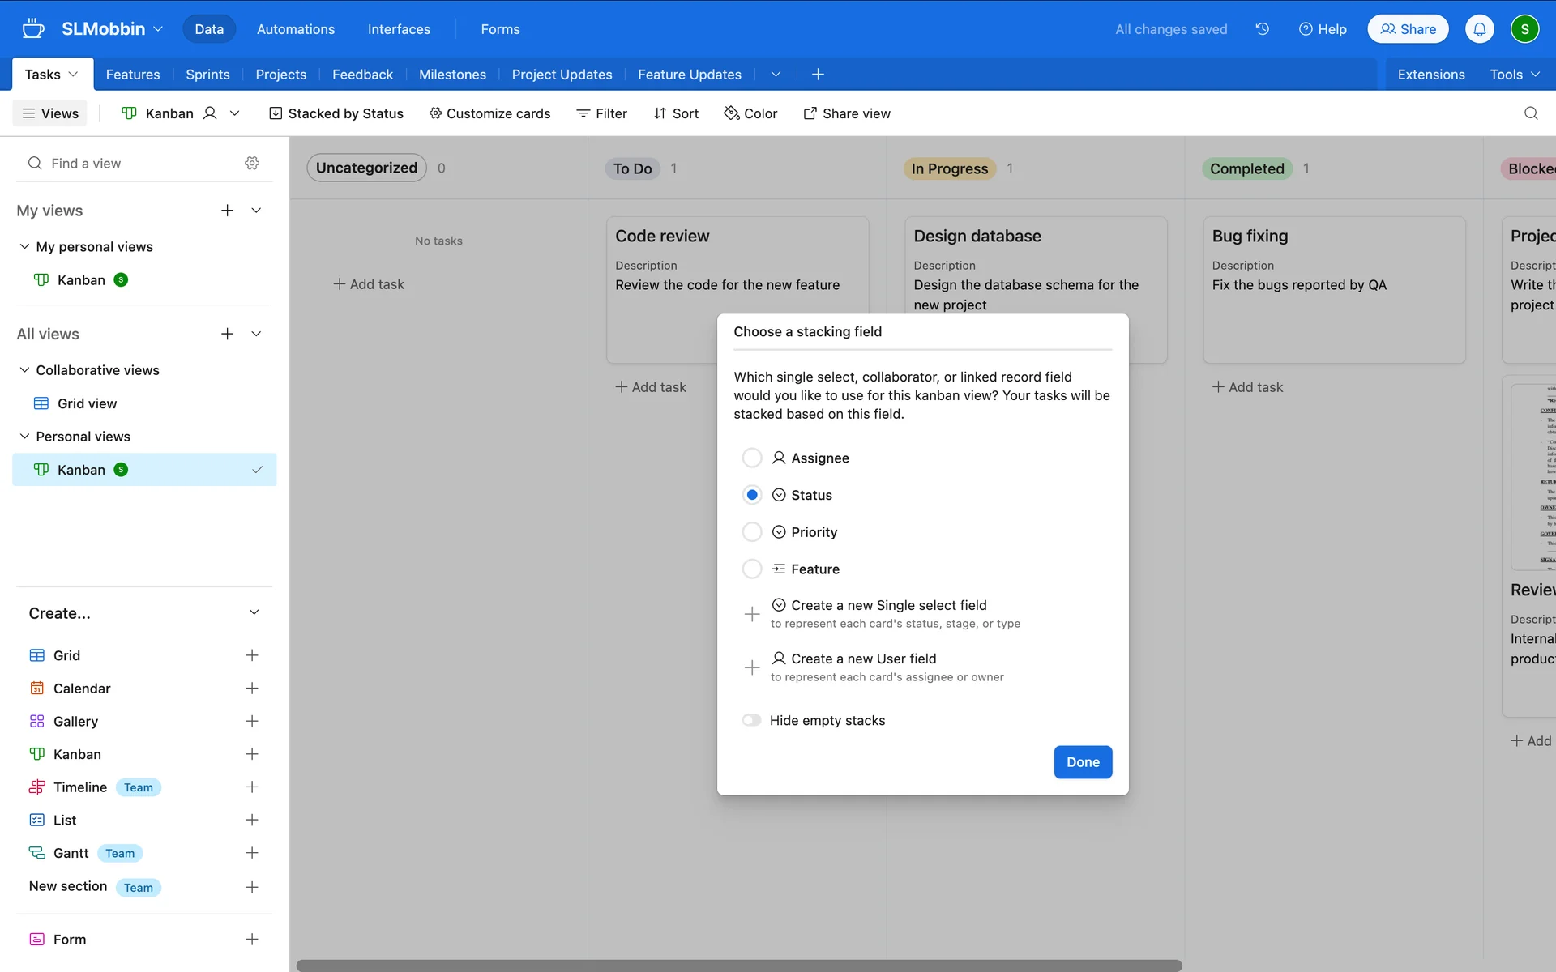1556x972 pixels.
Task: Click the Done button
Action: click(x=1082, y=762)
